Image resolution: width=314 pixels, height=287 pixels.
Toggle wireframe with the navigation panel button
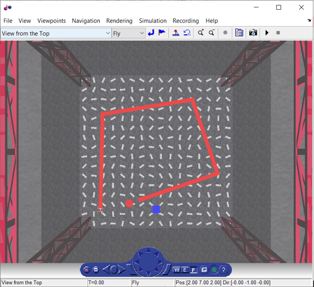pos(204,270)
